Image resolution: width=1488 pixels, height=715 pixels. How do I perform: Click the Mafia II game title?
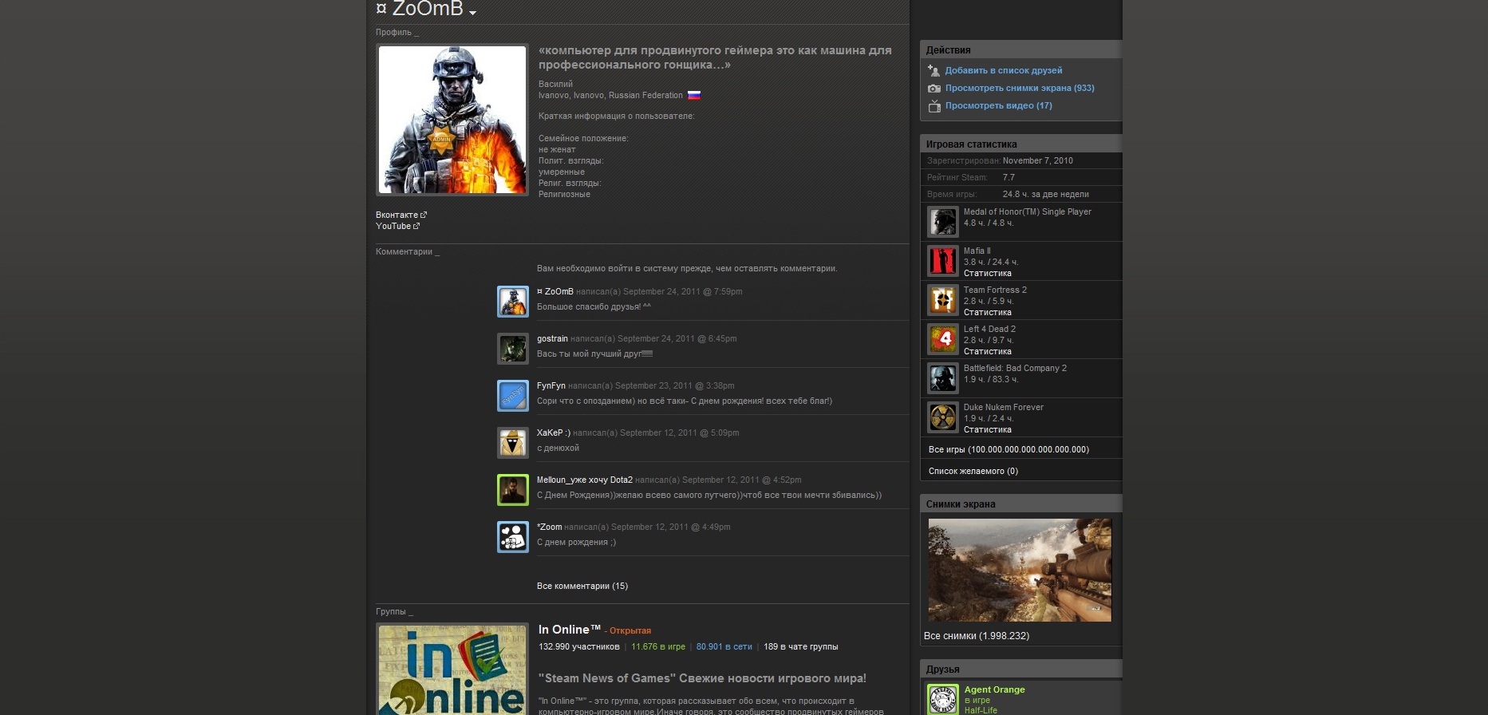pos(977,251)
